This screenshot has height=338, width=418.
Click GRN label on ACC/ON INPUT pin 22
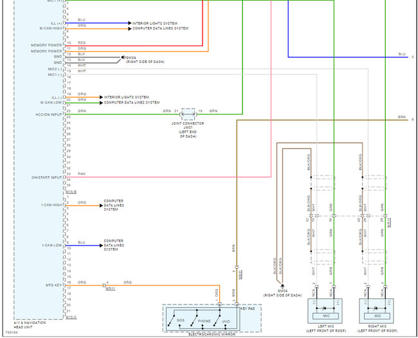coord(82,111)
